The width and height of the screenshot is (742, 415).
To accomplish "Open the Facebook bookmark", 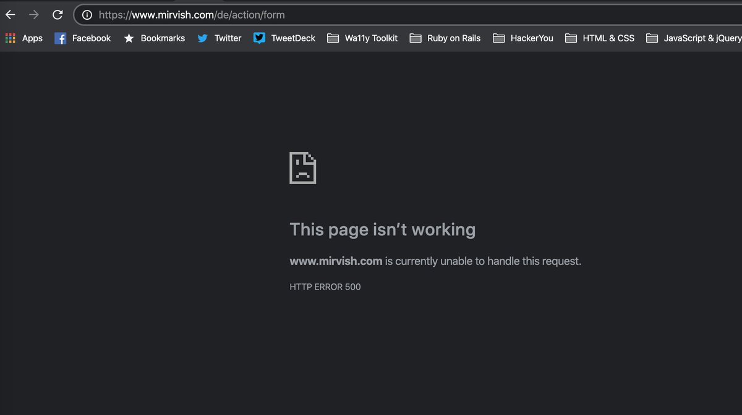I will coord(83,38).
